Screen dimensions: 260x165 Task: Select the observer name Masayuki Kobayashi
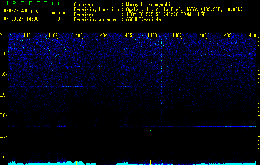point(148,5)
